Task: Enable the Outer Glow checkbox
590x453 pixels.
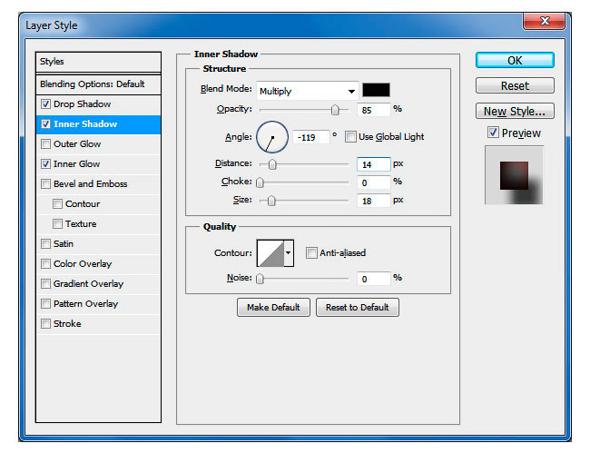Action: coord(45,143)
